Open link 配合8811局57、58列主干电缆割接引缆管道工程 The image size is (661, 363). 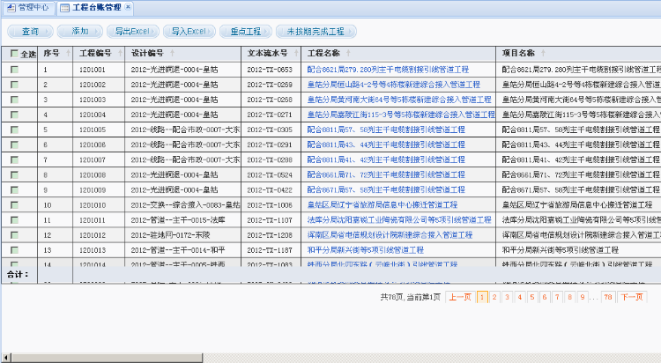point(386,130)
